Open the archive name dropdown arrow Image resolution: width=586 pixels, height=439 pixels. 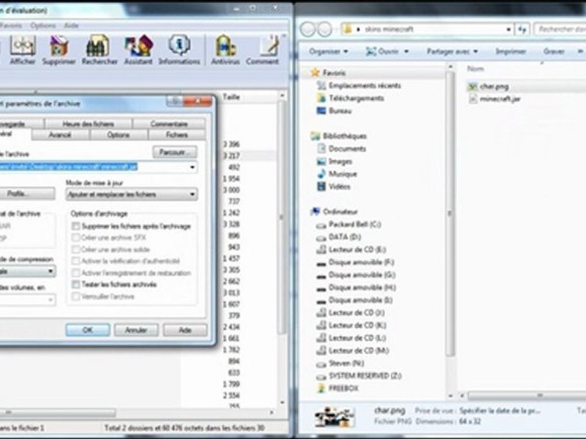coord(192,167)
